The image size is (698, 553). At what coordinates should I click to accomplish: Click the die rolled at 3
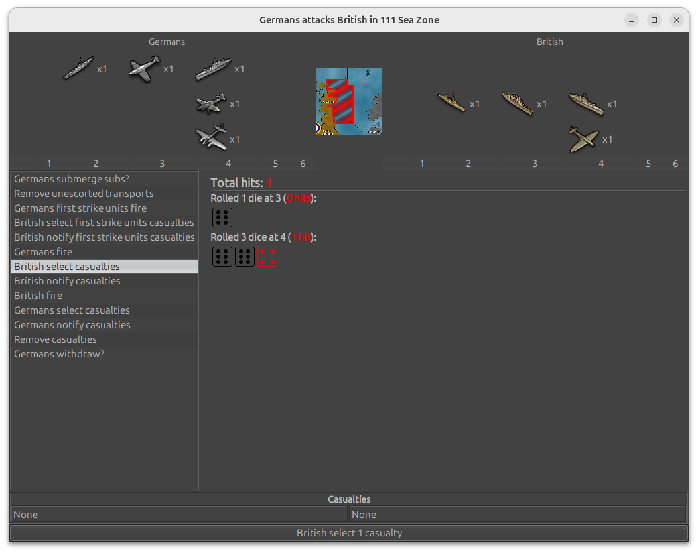pyautogui.click(x=222, y=217)
